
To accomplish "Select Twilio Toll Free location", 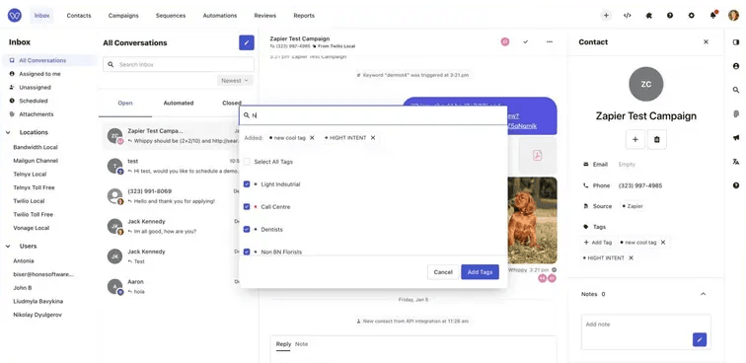I will (34, 215).
